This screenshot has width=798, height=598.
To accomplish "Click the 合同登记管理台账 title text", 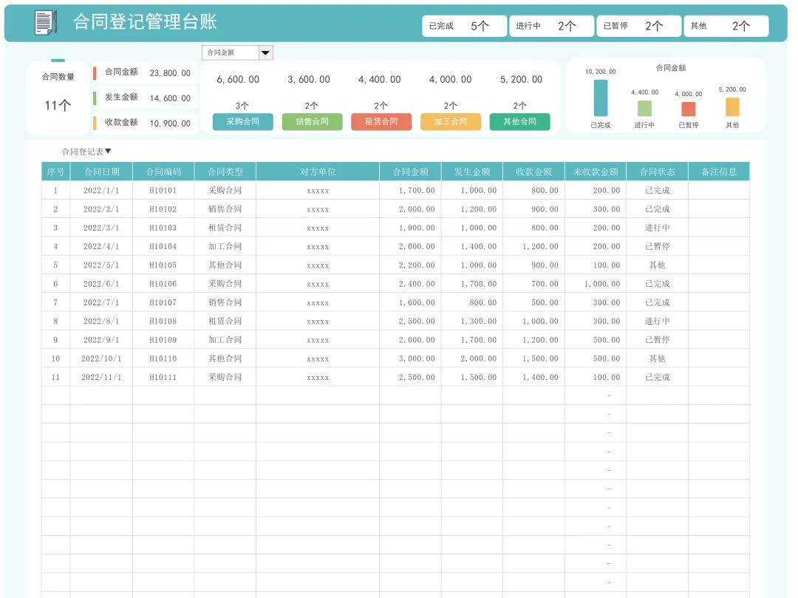I will 145,22.
